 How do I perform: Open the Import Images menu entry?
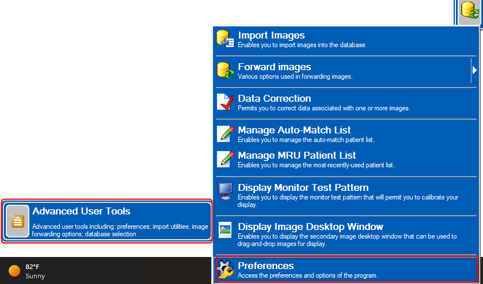tap(345, 40)
